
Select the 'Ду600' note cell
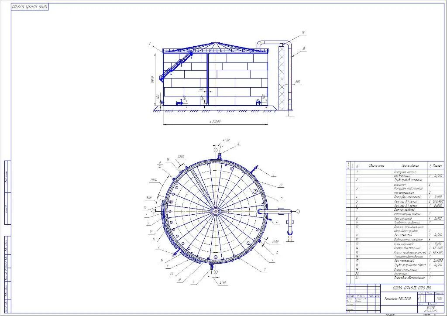click(438, 206)
